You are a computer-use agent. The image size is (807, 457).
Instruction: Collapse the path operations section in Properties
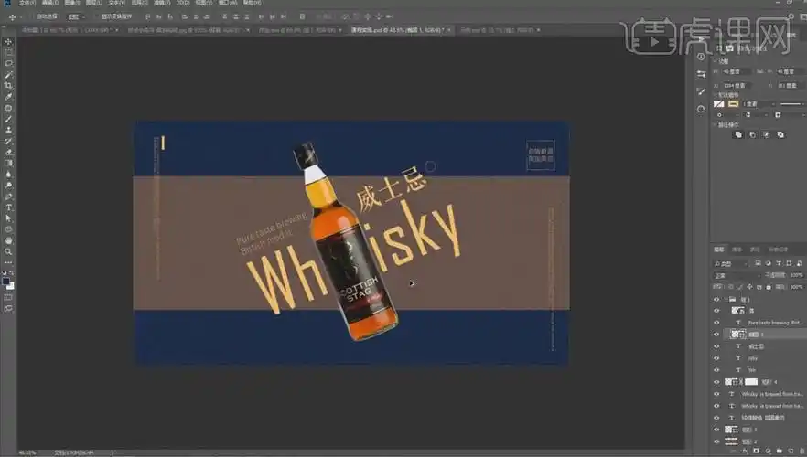[x=715, y=125]
